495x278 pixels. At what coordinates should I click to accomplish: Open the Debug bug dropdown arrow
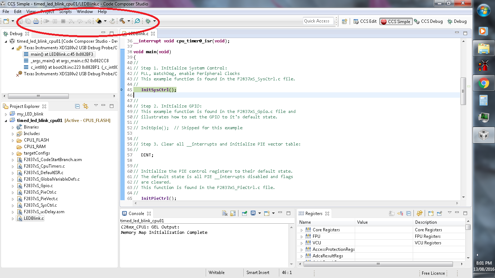pyautogui.click(x=154, y=21)
